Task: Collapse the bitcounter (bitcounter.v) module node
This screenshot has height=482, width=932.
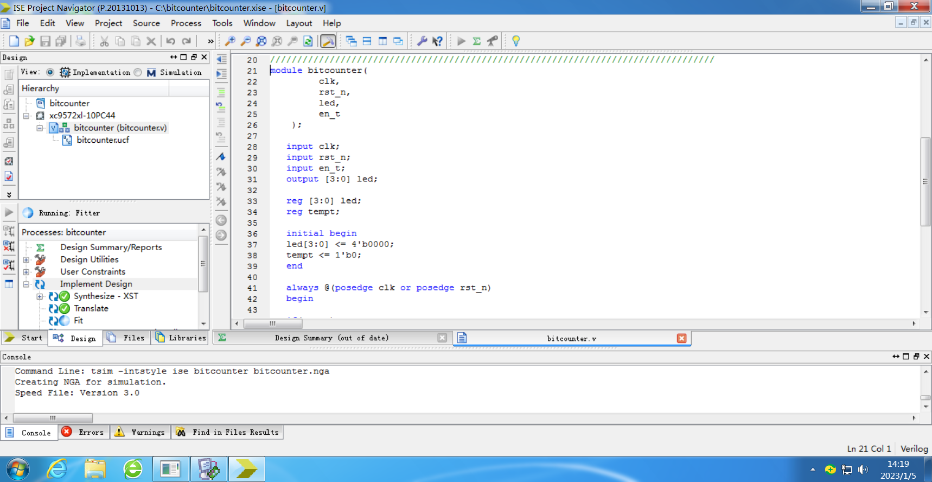Action: (x=40, y=128)
